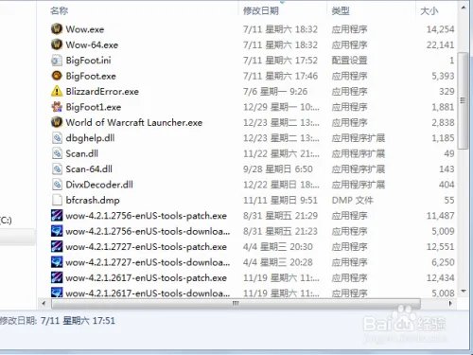Click the BigFoot.exe orange icon

pos(57,76)
